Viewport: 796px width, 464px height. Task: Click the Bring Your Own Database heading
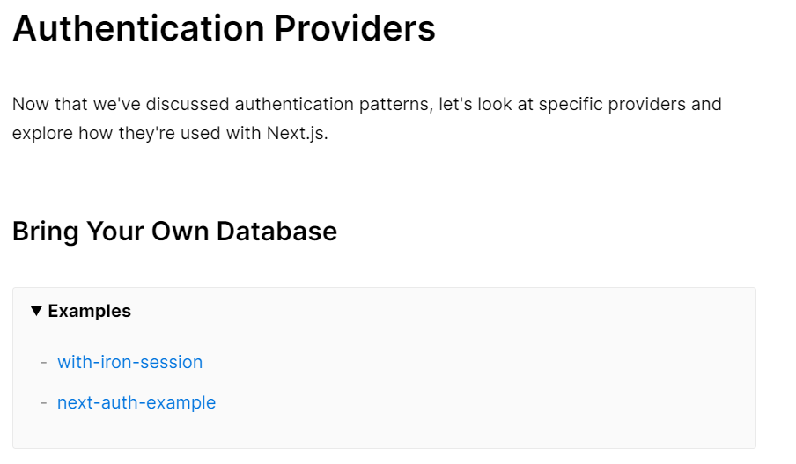[174, 232]
